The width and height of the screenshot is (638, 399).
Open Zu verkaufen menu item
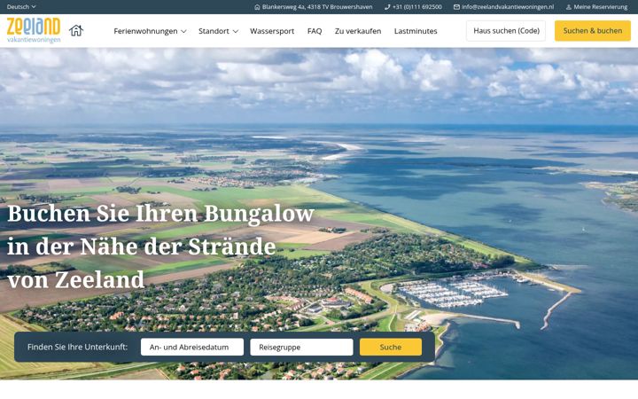pos(358,31)
